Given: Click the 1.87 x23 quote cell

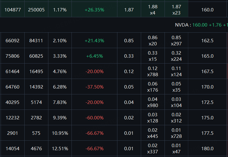Looking at the screenshot, I should click(x=176, y=10).
